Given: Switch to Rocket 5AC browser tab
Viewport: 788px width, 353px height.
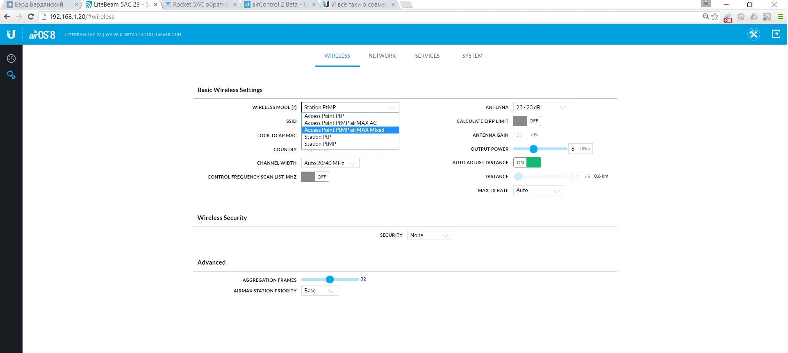Looking at the screenshot, I should tap(200, 5).
